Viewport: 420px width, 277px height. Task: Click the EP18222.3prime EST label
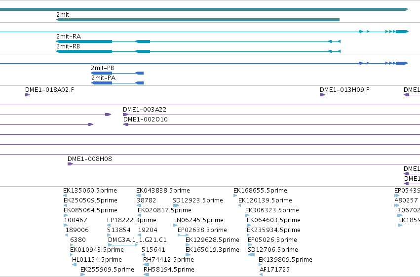pyautogui.click(x=132, y=220)
